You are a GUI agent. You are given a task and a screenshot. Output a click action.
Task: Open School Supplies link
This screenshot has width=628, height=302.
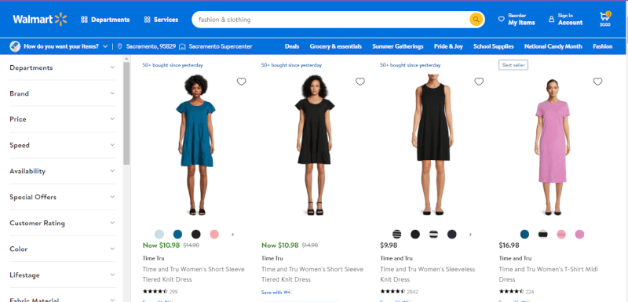[494, 46]
